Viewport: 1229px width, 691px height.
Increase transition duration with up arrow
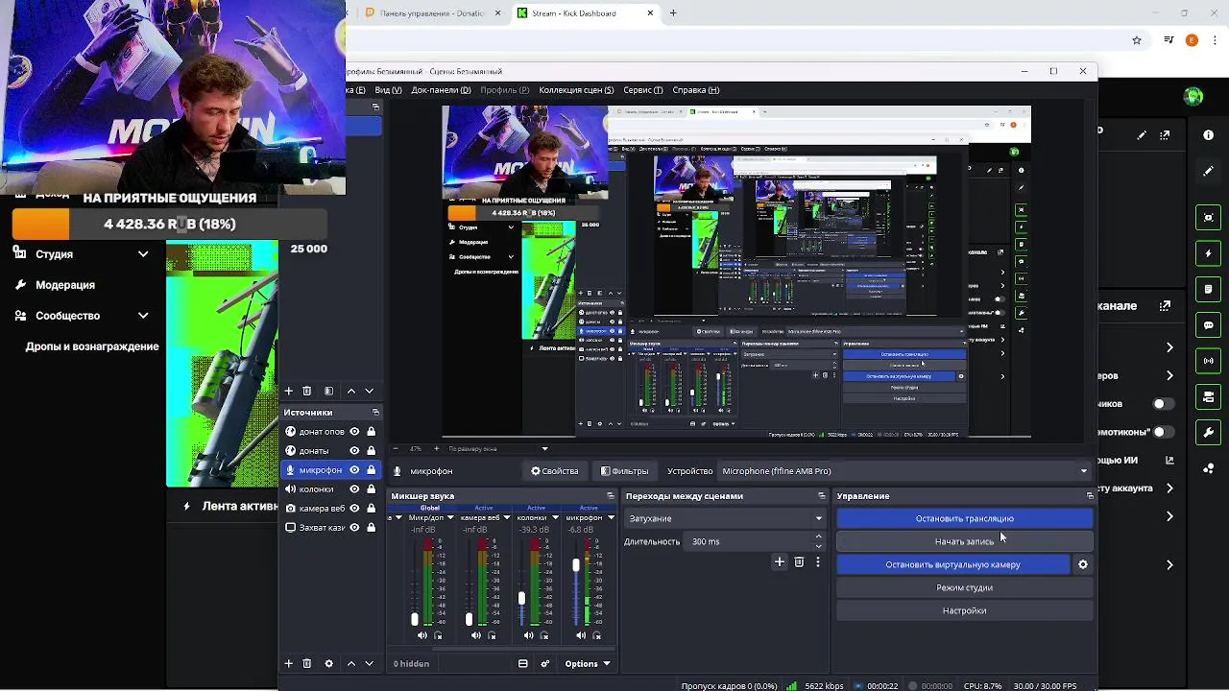pyautogui.click(x=818, y=536)
